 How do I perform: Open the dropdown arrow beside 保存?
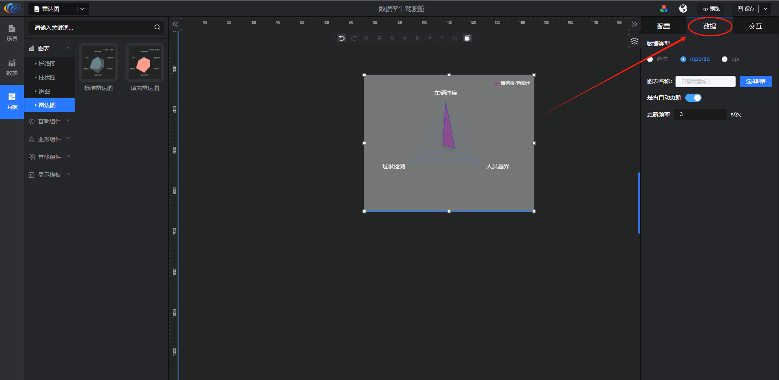(766, 9)
